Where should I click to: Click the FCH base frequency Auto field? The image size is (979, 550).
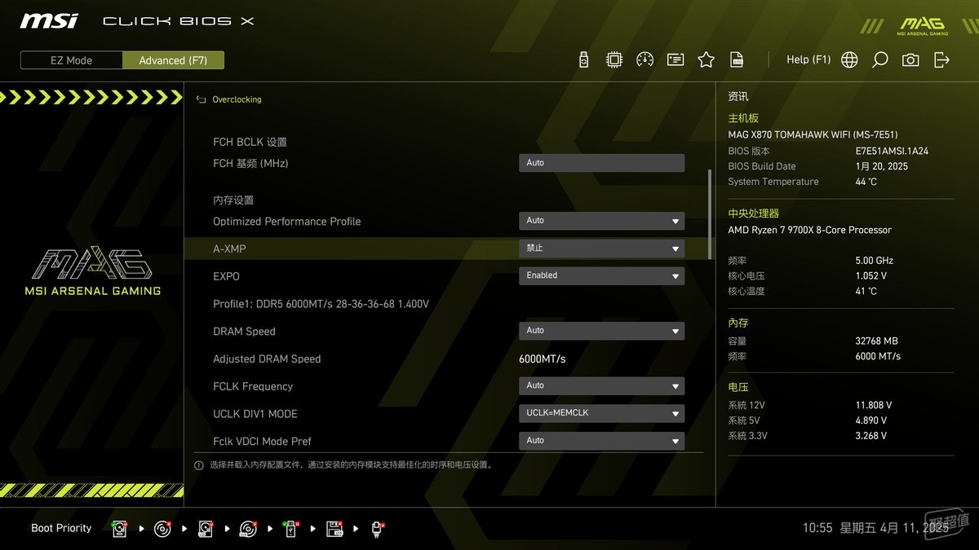(x=601, y=163)
